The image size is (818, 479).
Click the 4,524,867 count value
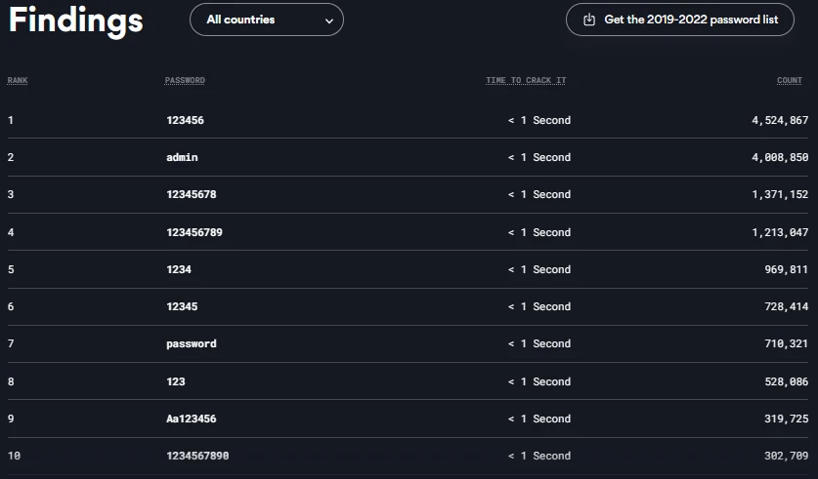(780, 120)
